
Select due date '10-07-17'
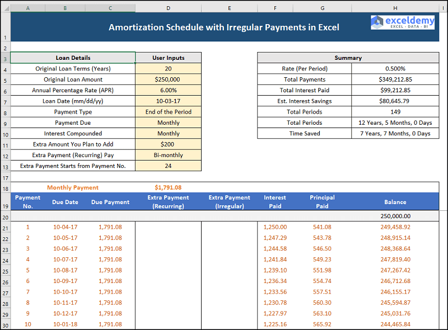pos(65,260)
